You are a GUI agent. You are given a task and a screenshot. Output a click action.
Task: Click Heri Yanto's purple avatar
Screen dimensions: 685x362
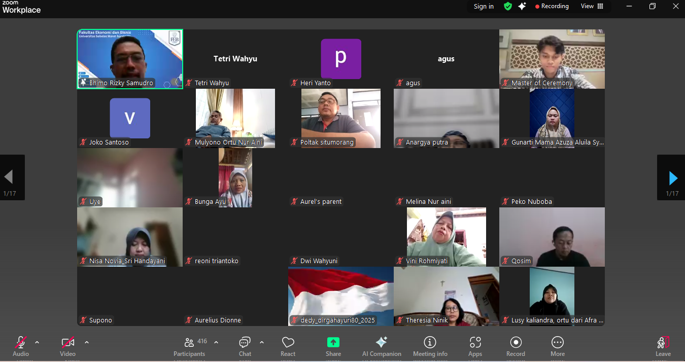341,59
